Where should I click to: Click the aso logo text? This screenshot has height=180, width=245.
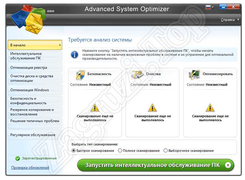pos(51,11)
